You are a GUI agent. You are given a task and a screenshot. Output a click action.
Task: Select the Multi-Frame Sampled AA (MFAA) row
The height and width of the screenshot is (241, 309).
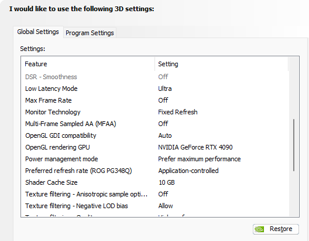[155, 124]
